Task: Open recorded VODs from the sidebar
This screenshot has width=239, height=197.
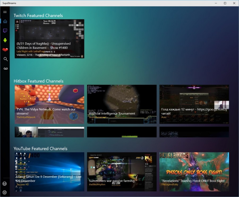Action: pos(5,68)
